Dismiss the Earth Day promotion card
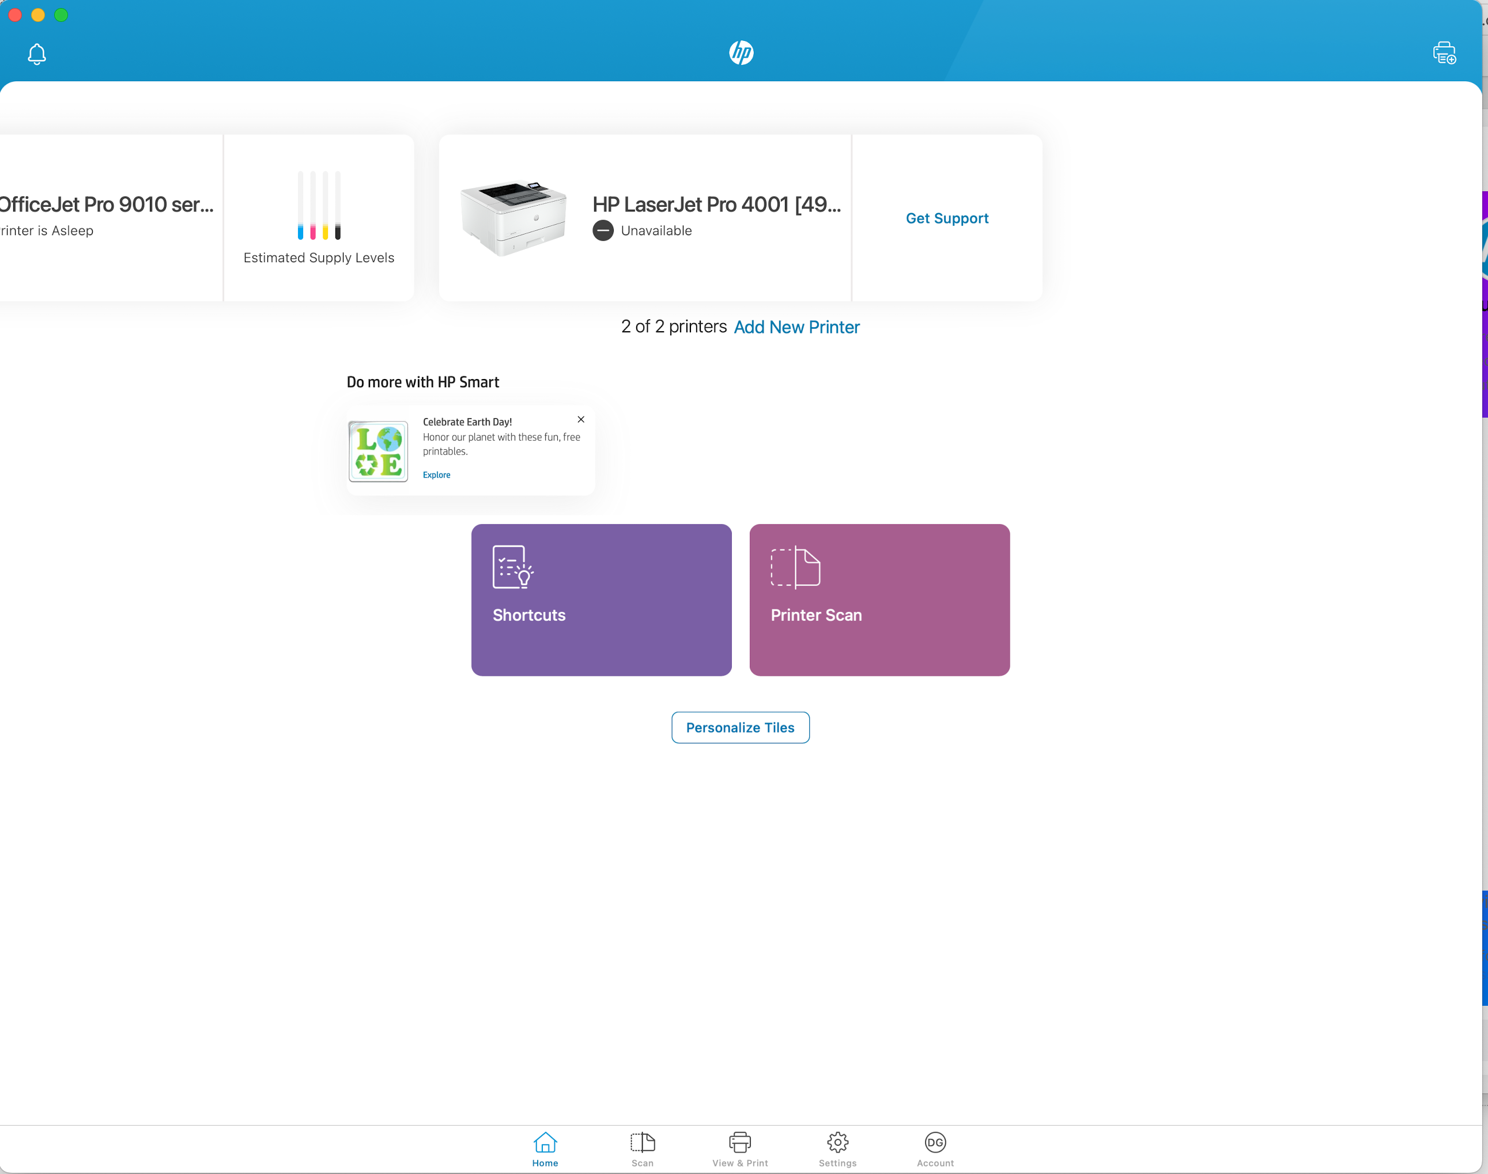 click(581, 419)
